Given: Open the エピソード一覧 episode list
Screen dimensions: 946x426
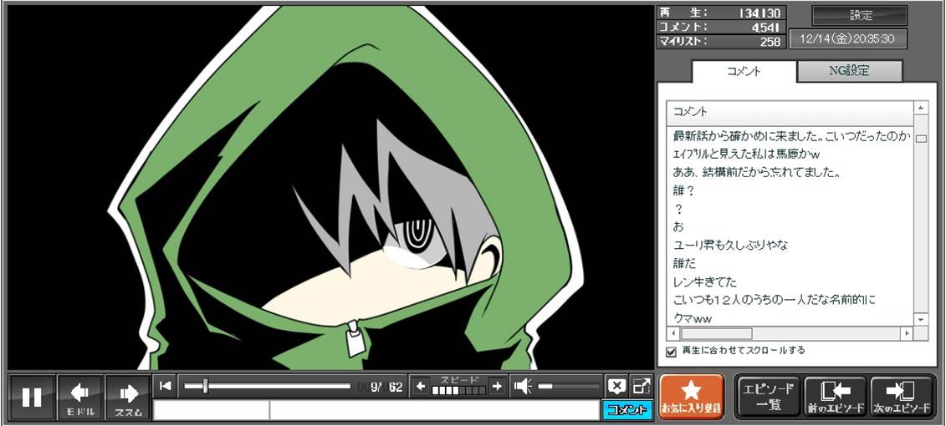Looking at the screenshot, I should tap(768, 396).
